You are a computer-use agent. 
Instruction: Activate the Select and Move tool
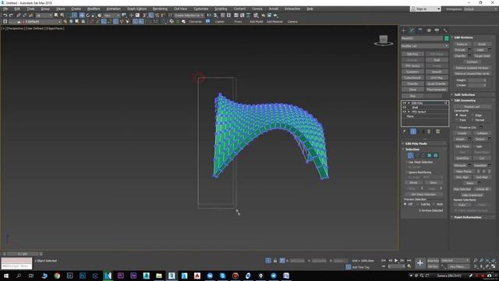tap(82, 15)
